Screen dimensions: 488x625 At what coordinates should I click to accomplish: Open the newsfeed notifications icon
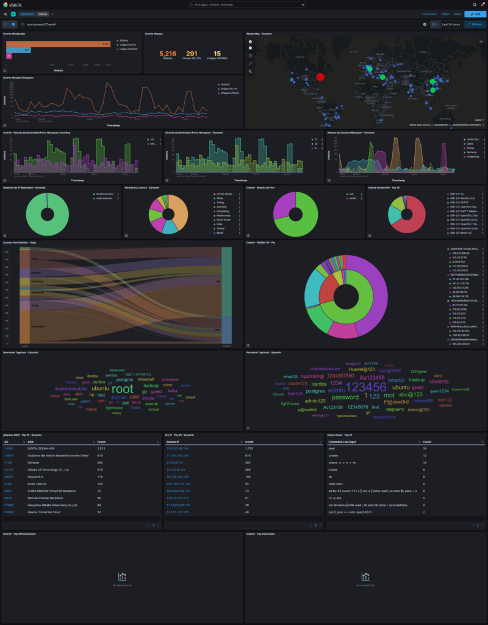(483, 4)
